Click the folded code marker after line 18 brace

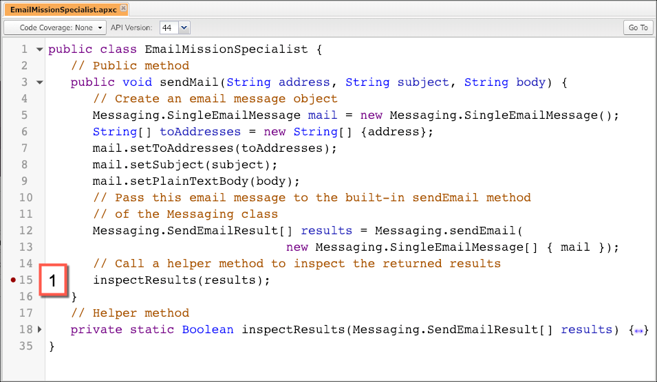click(638, 331)
